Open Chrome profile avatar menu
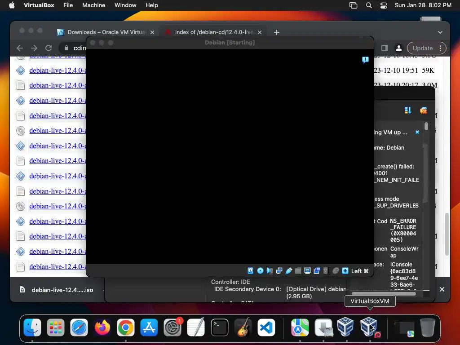This screenshot has width=460, height=345. coord(399,48)
